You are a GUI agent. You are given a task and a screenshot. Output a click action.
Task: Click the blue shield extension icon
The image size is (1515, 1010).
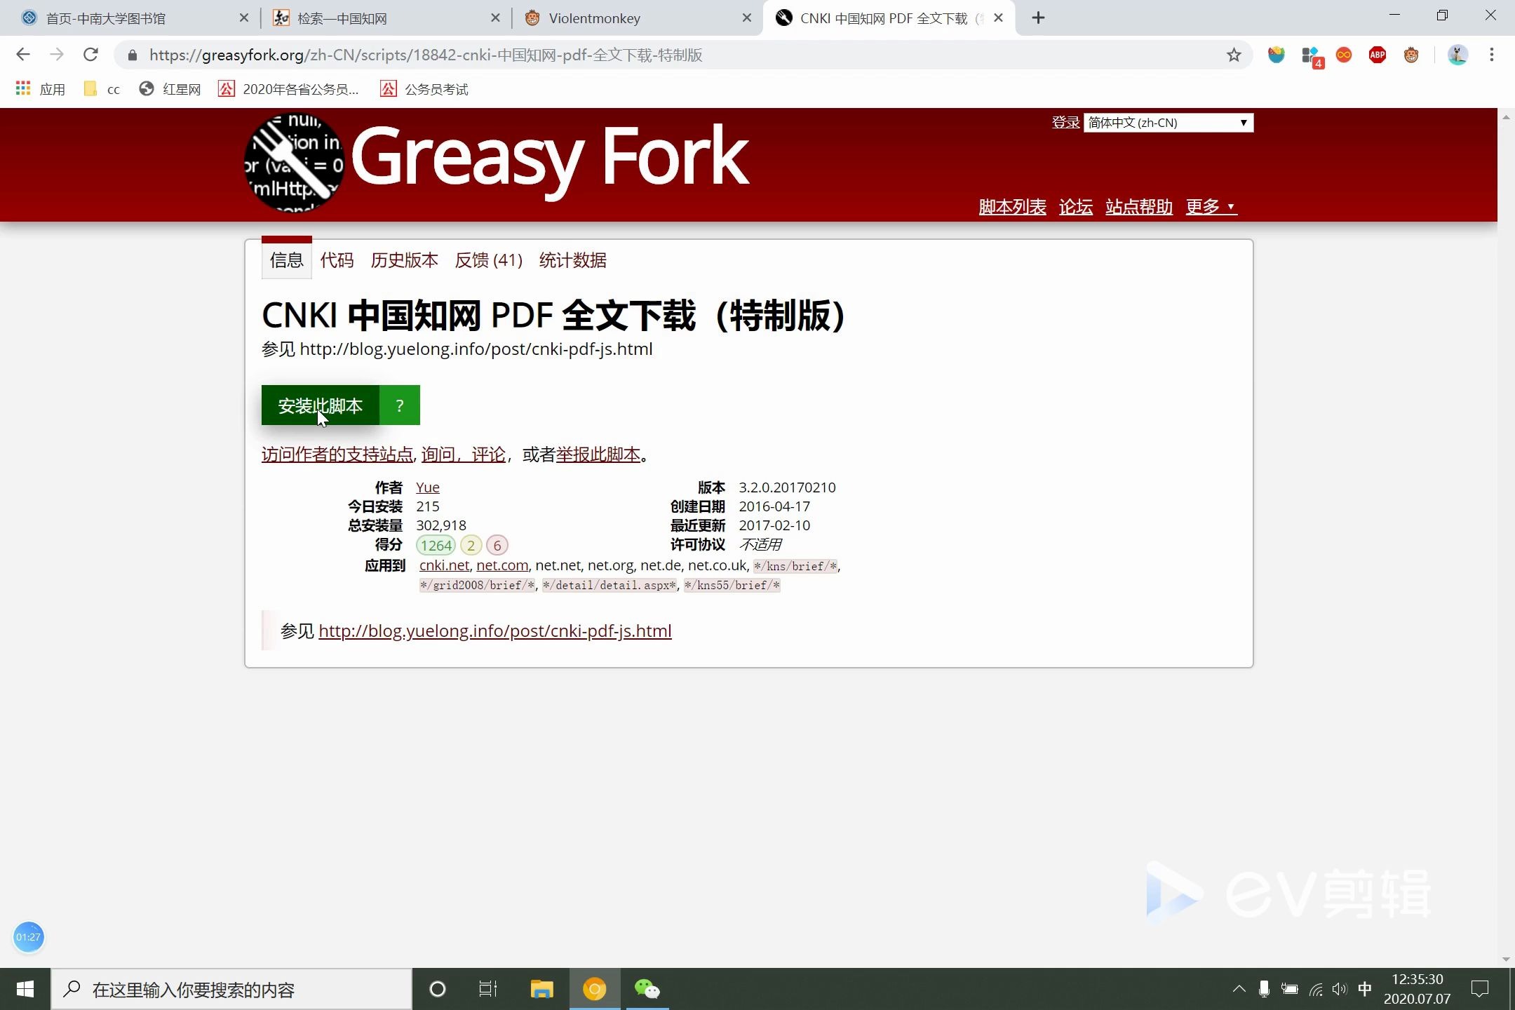coord(1277,55)
